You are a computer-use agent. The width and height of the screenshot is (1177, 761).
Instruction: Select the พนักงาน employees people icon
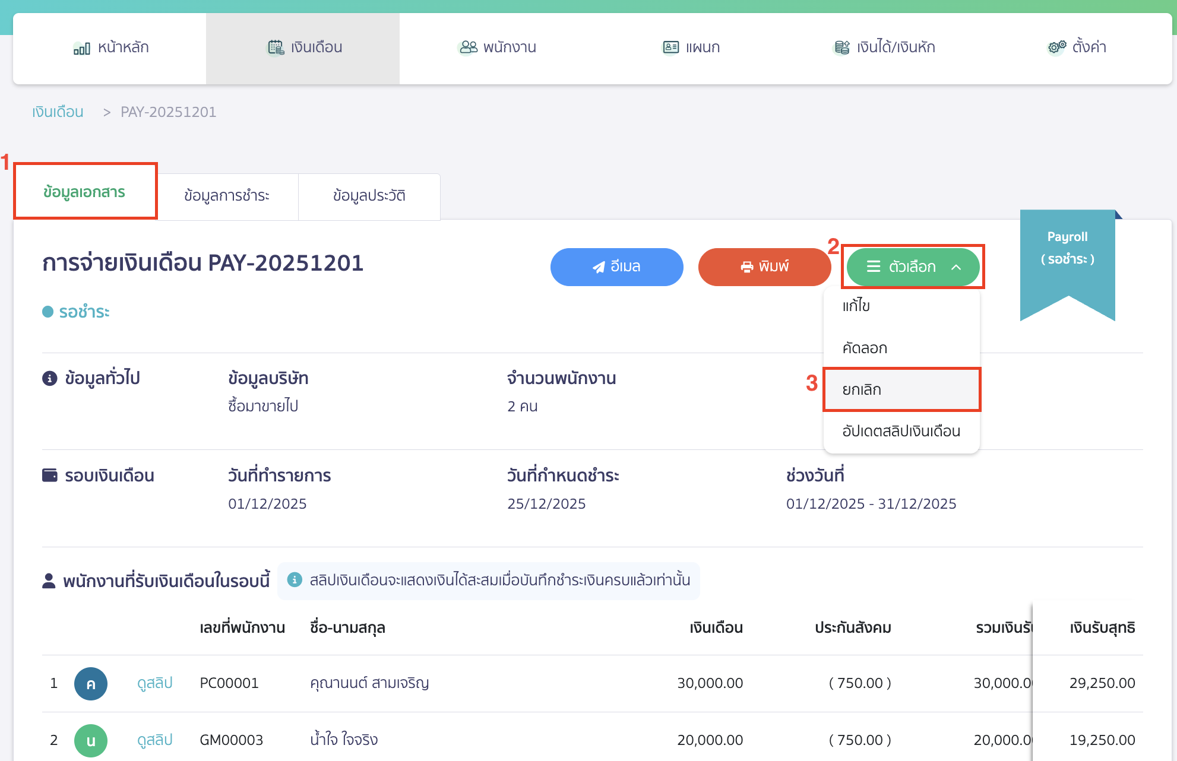point(469,47)
